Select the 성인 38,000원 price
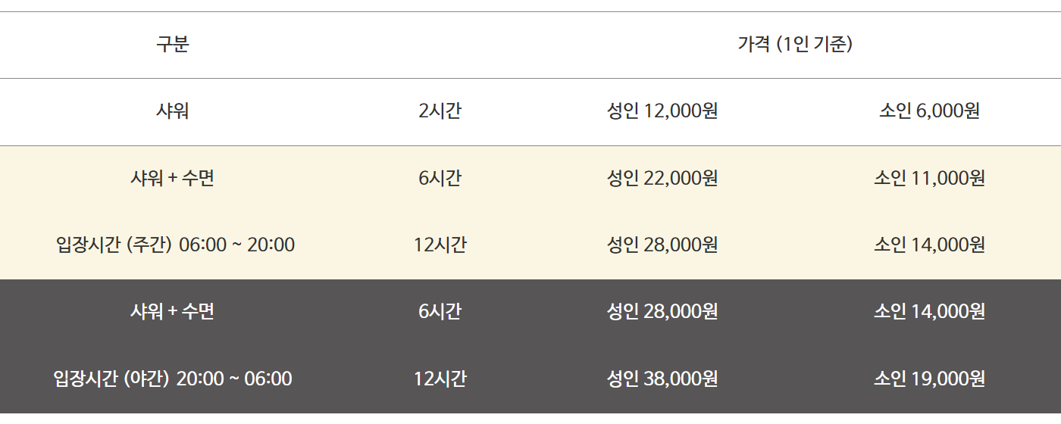Screen dimensions: 1061x424 (x=662, y=379)
